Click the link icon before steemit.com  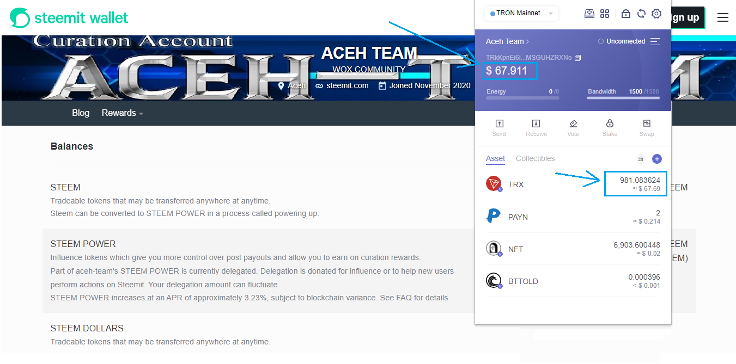pos(319,86)
